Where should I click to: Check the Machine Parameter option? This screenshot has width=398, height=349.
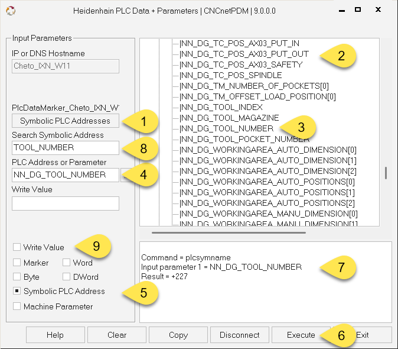click(x=17, y=306)
